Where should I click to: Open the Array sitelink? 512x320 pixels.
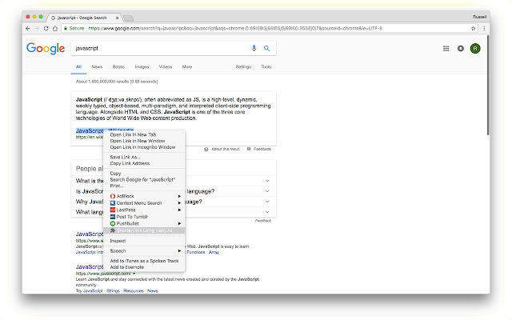click(214, 252)
